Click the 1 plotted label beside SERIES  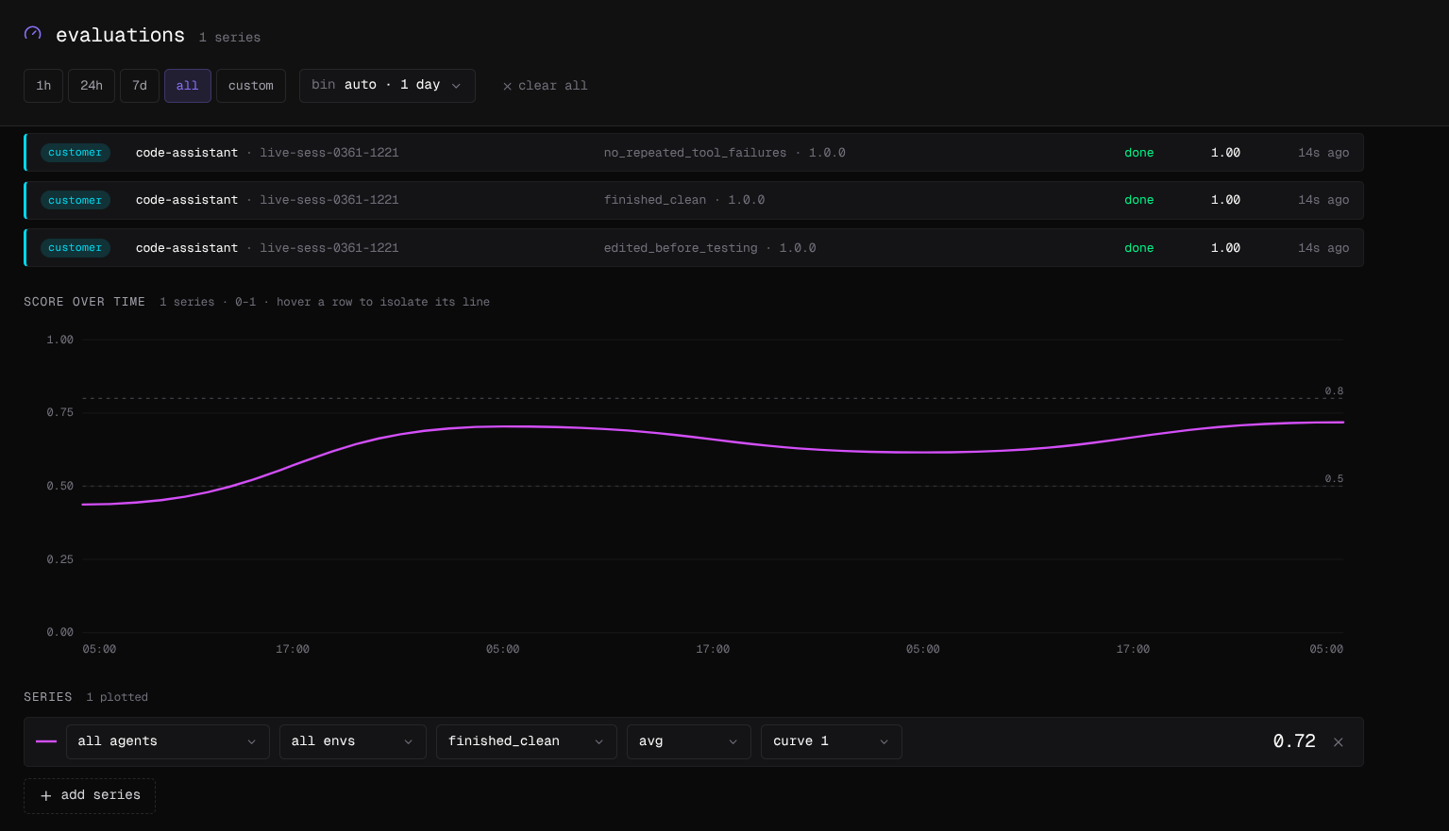click(117, 697)
